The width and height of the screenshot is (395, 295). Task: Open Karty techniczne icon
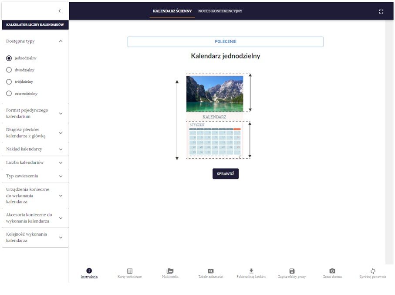130,271
